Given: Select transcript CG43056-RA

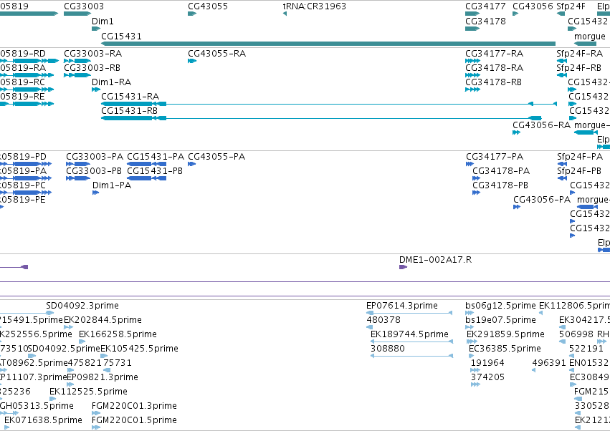Looking at the screenshot, I should (x=541, y=125).
